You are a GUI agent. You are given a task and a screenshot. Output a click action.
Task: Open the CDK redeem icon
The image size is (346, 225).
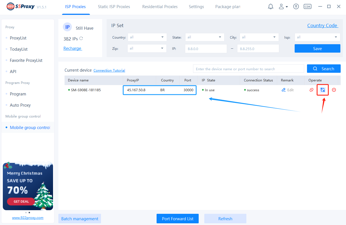tap(308, 6)
